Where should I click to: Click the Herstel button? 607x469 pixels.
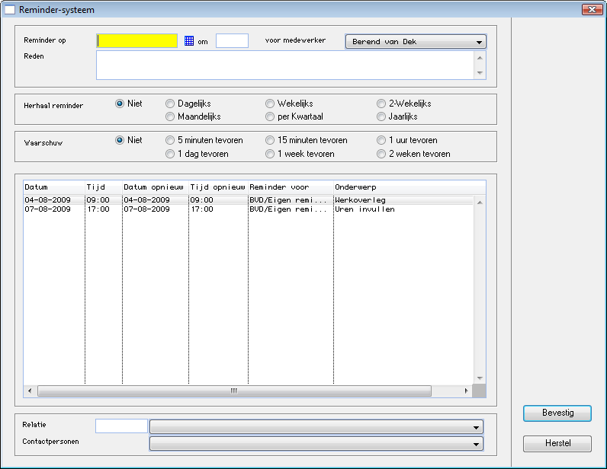click(x=557, y=444)
